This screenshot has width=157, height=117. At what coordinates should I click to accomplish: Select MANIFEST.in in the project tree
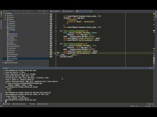coord(12,40)
